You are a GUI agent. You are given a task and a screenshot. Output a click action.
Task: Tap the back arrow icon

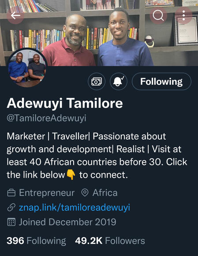click(15, 16)
